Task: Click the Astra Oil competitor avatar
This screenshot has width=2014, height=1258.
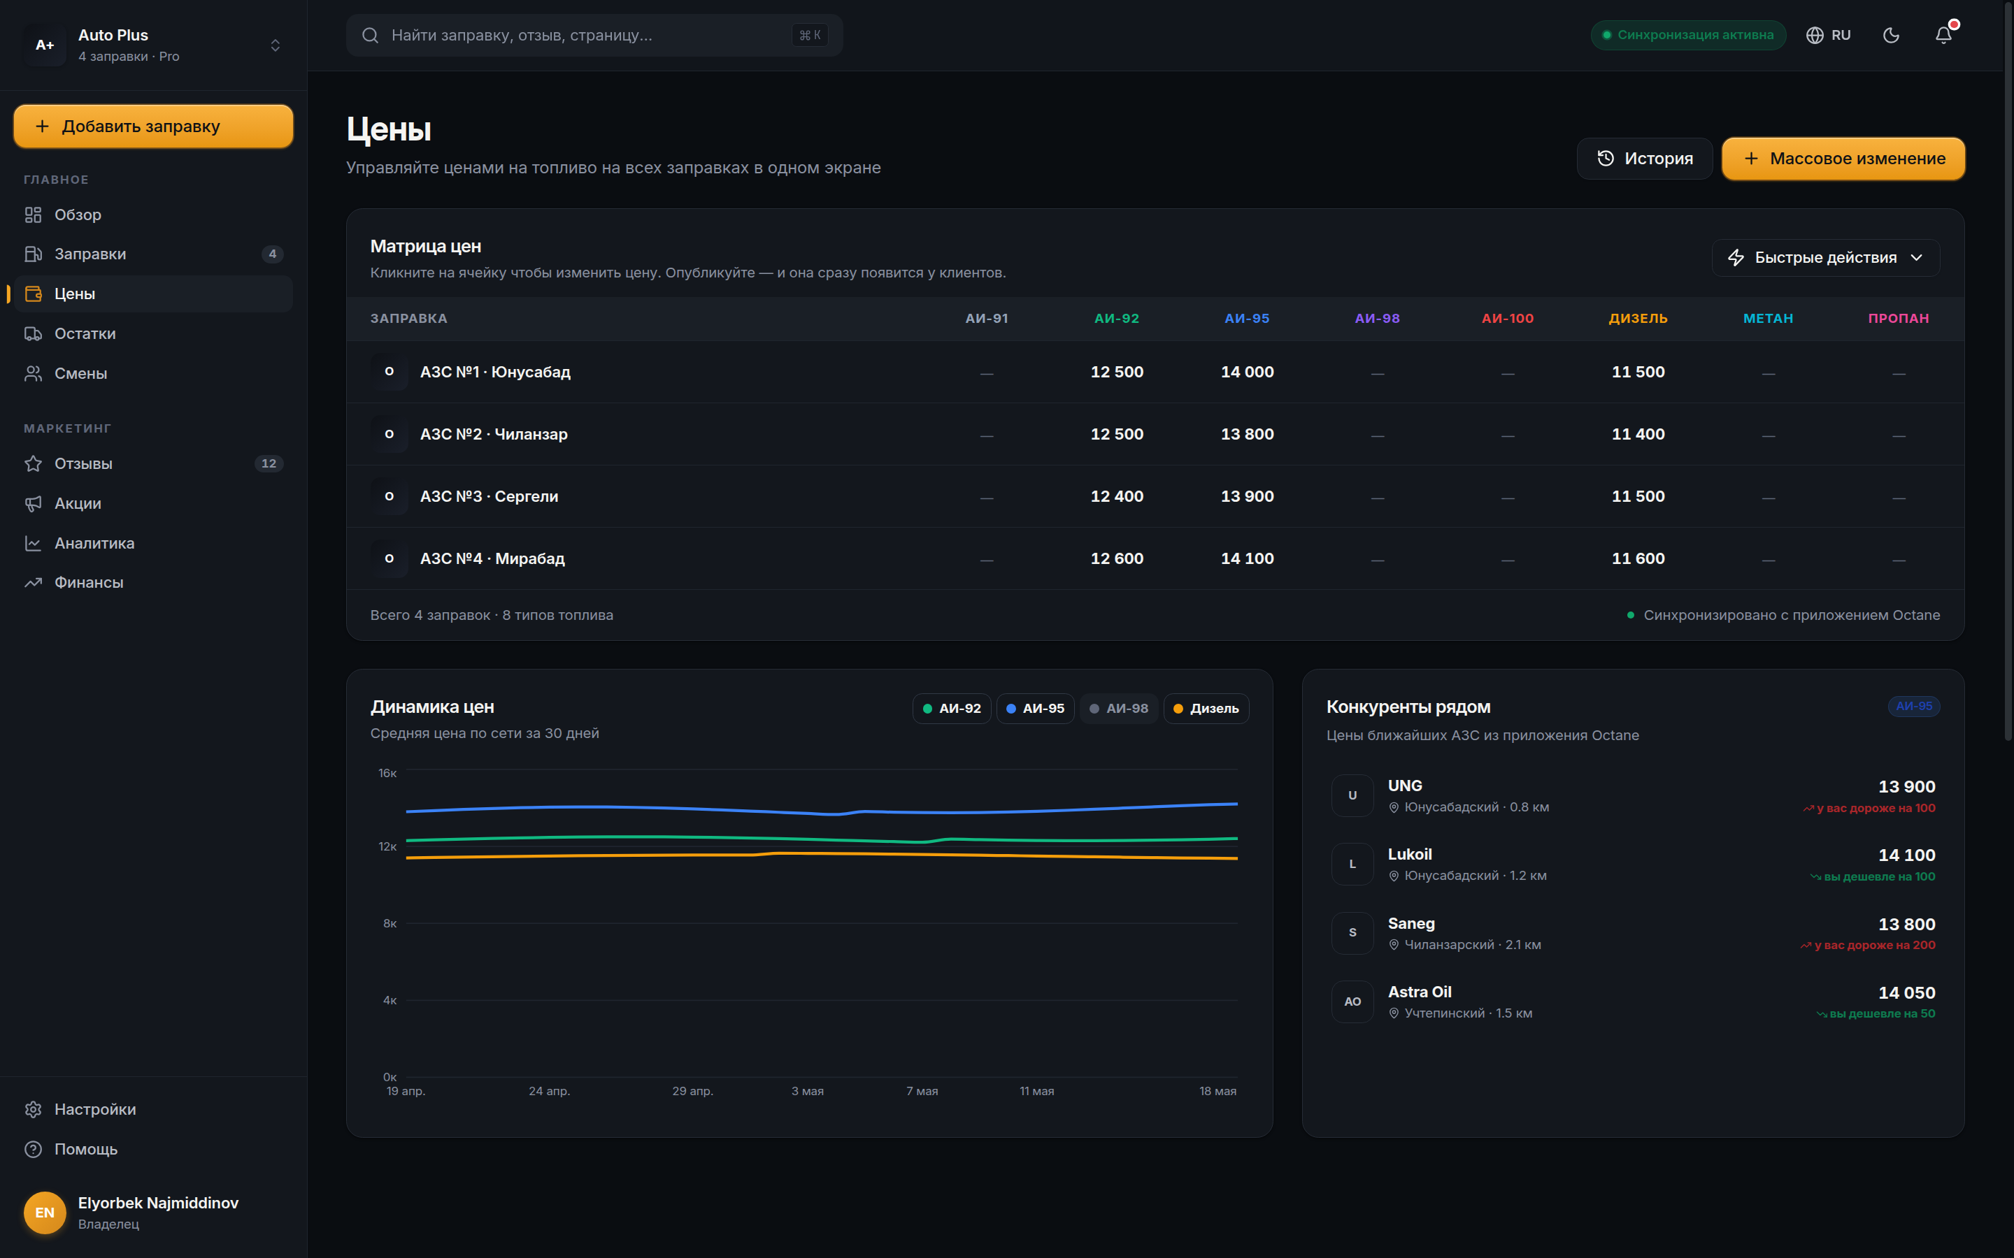Action: pyautogui.click(x=1352, y=1002)
